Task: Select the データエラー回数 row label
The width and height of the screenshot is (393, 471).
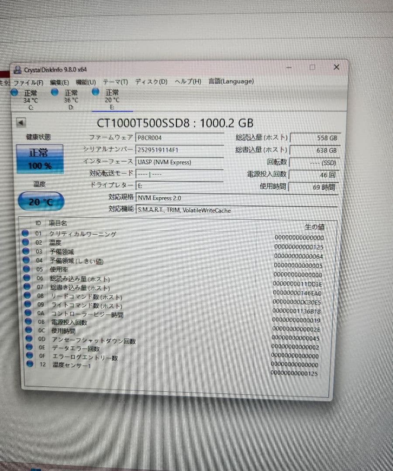Action: pyautogui.click(x=76, y=348)
